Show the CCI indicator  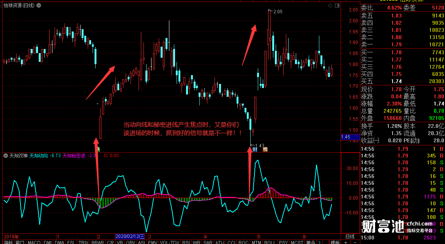point(231,242)
